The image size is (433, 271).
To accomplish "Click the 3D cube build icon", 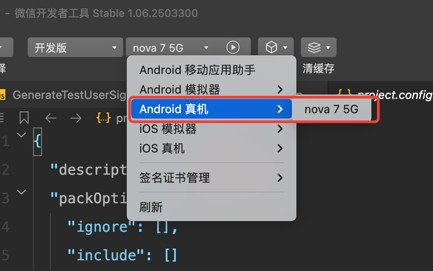I will (271, 47).
